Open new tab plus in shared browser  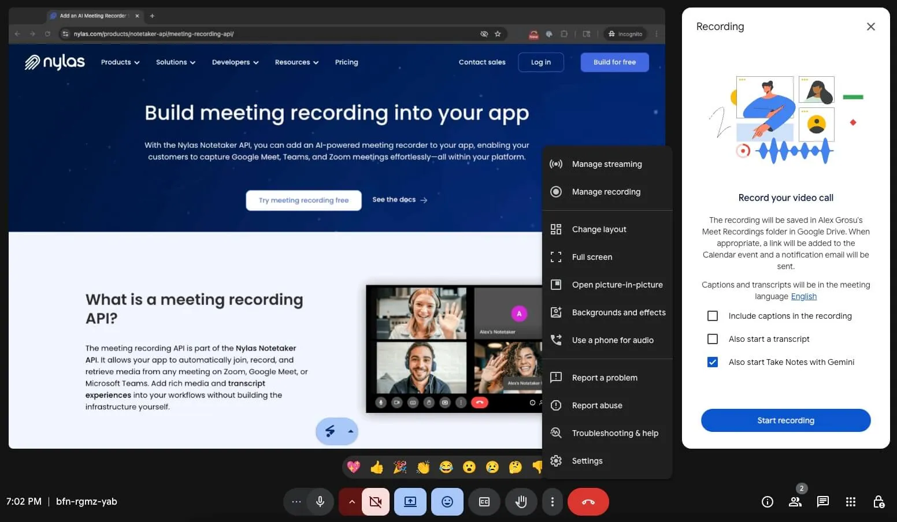click(152, 16)
